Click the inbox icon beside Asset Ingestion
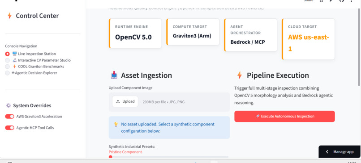The image size is (361, 163). (114, 75)
